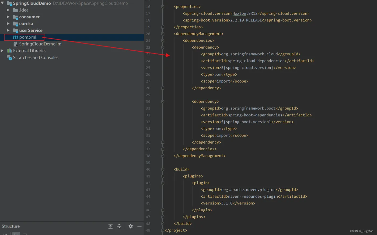Click the Structure panel title

point(11,226)
